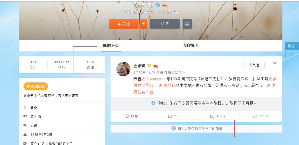Image resolution: width=299 pixels, height=145 pixels.
Task: Select 2019 in the timeline sidebar
Action: [x=292, y=54]
